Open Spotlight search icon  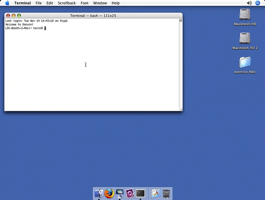click(257, 3)
